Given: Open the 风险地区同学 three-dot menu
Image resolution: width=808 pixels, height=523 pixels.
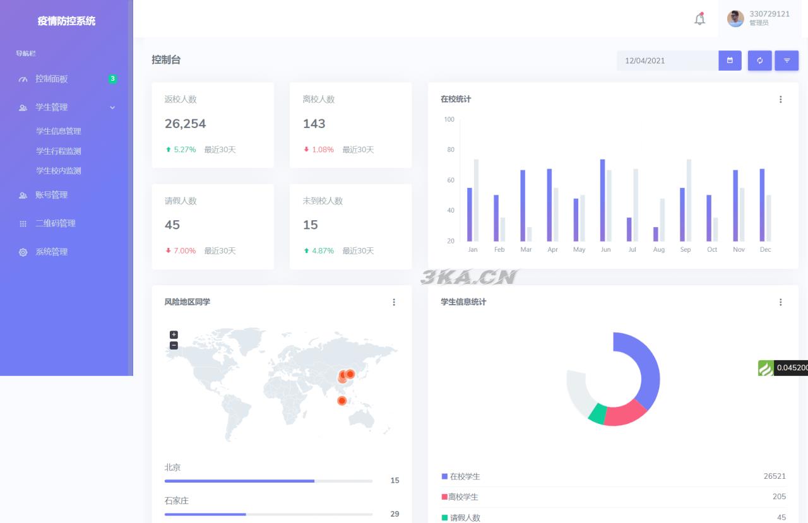Looking at the screenshot, I should (x=395, y=302).
